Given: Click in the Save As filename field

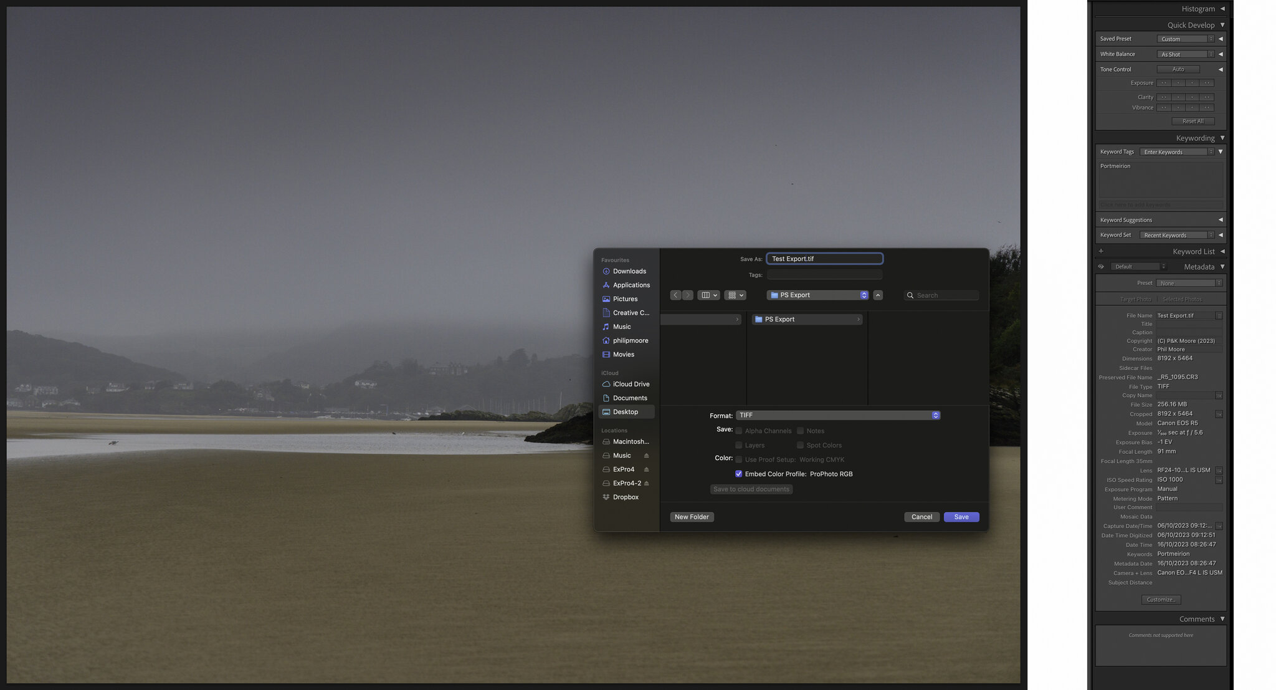Looking at the screenshot, I should [824, 259].
